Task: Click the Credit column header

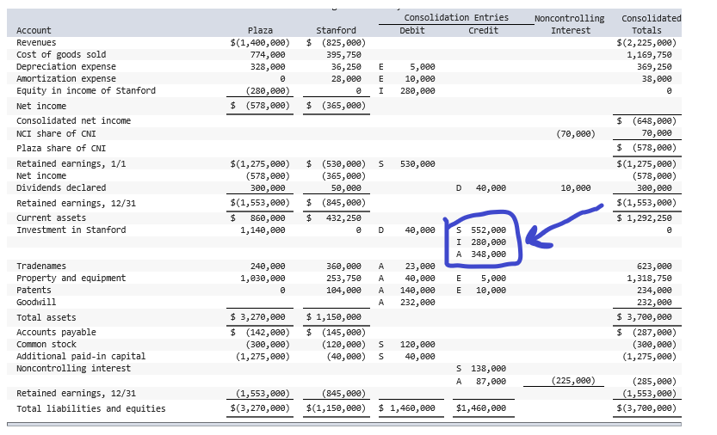Action: 484,31
